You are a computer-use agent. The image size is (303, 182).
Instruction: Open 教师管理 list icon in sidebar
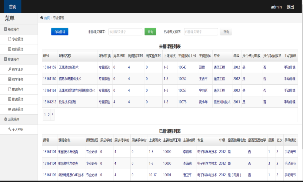[x=10, y=49]
